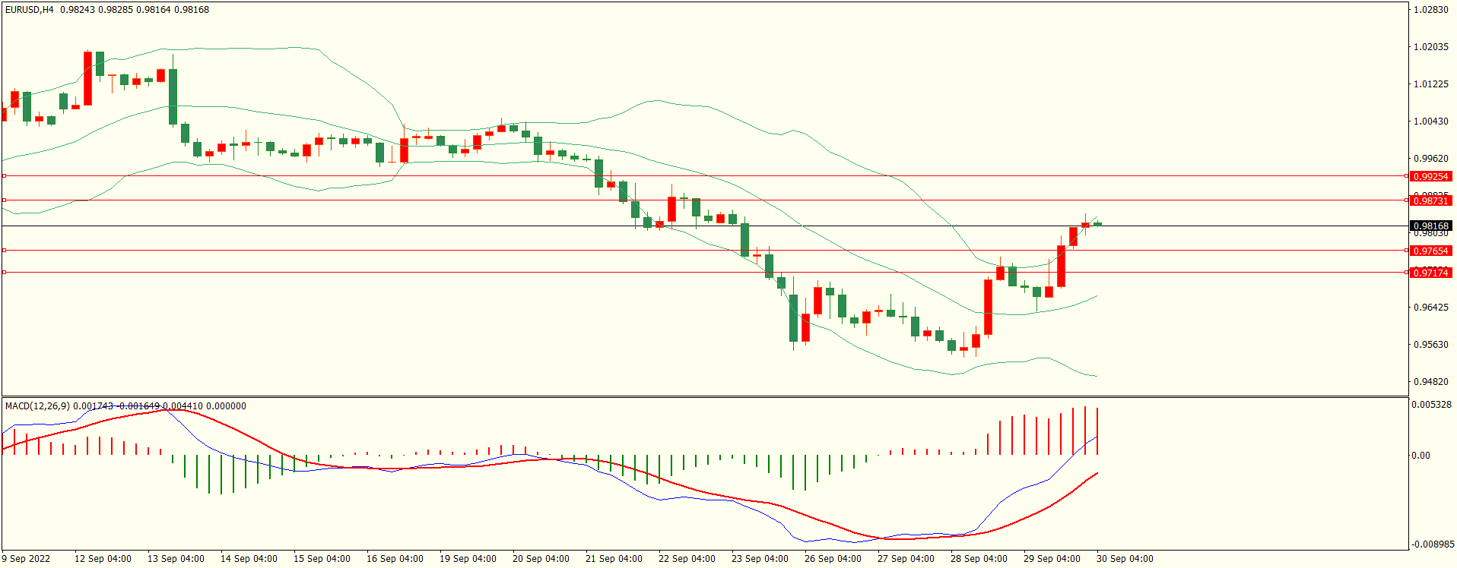
Task: Click the 0.99254 price level label
Action: pyautogui.click(x=1430, y=176)
